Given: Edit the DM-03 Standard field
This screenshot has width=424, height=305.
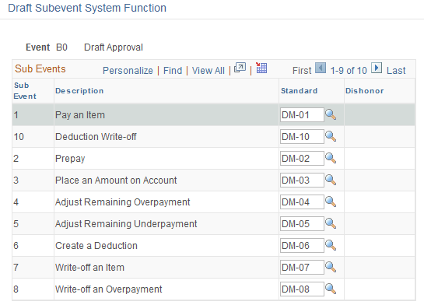Looking at the screenshot, I should [x=302, y=180].
